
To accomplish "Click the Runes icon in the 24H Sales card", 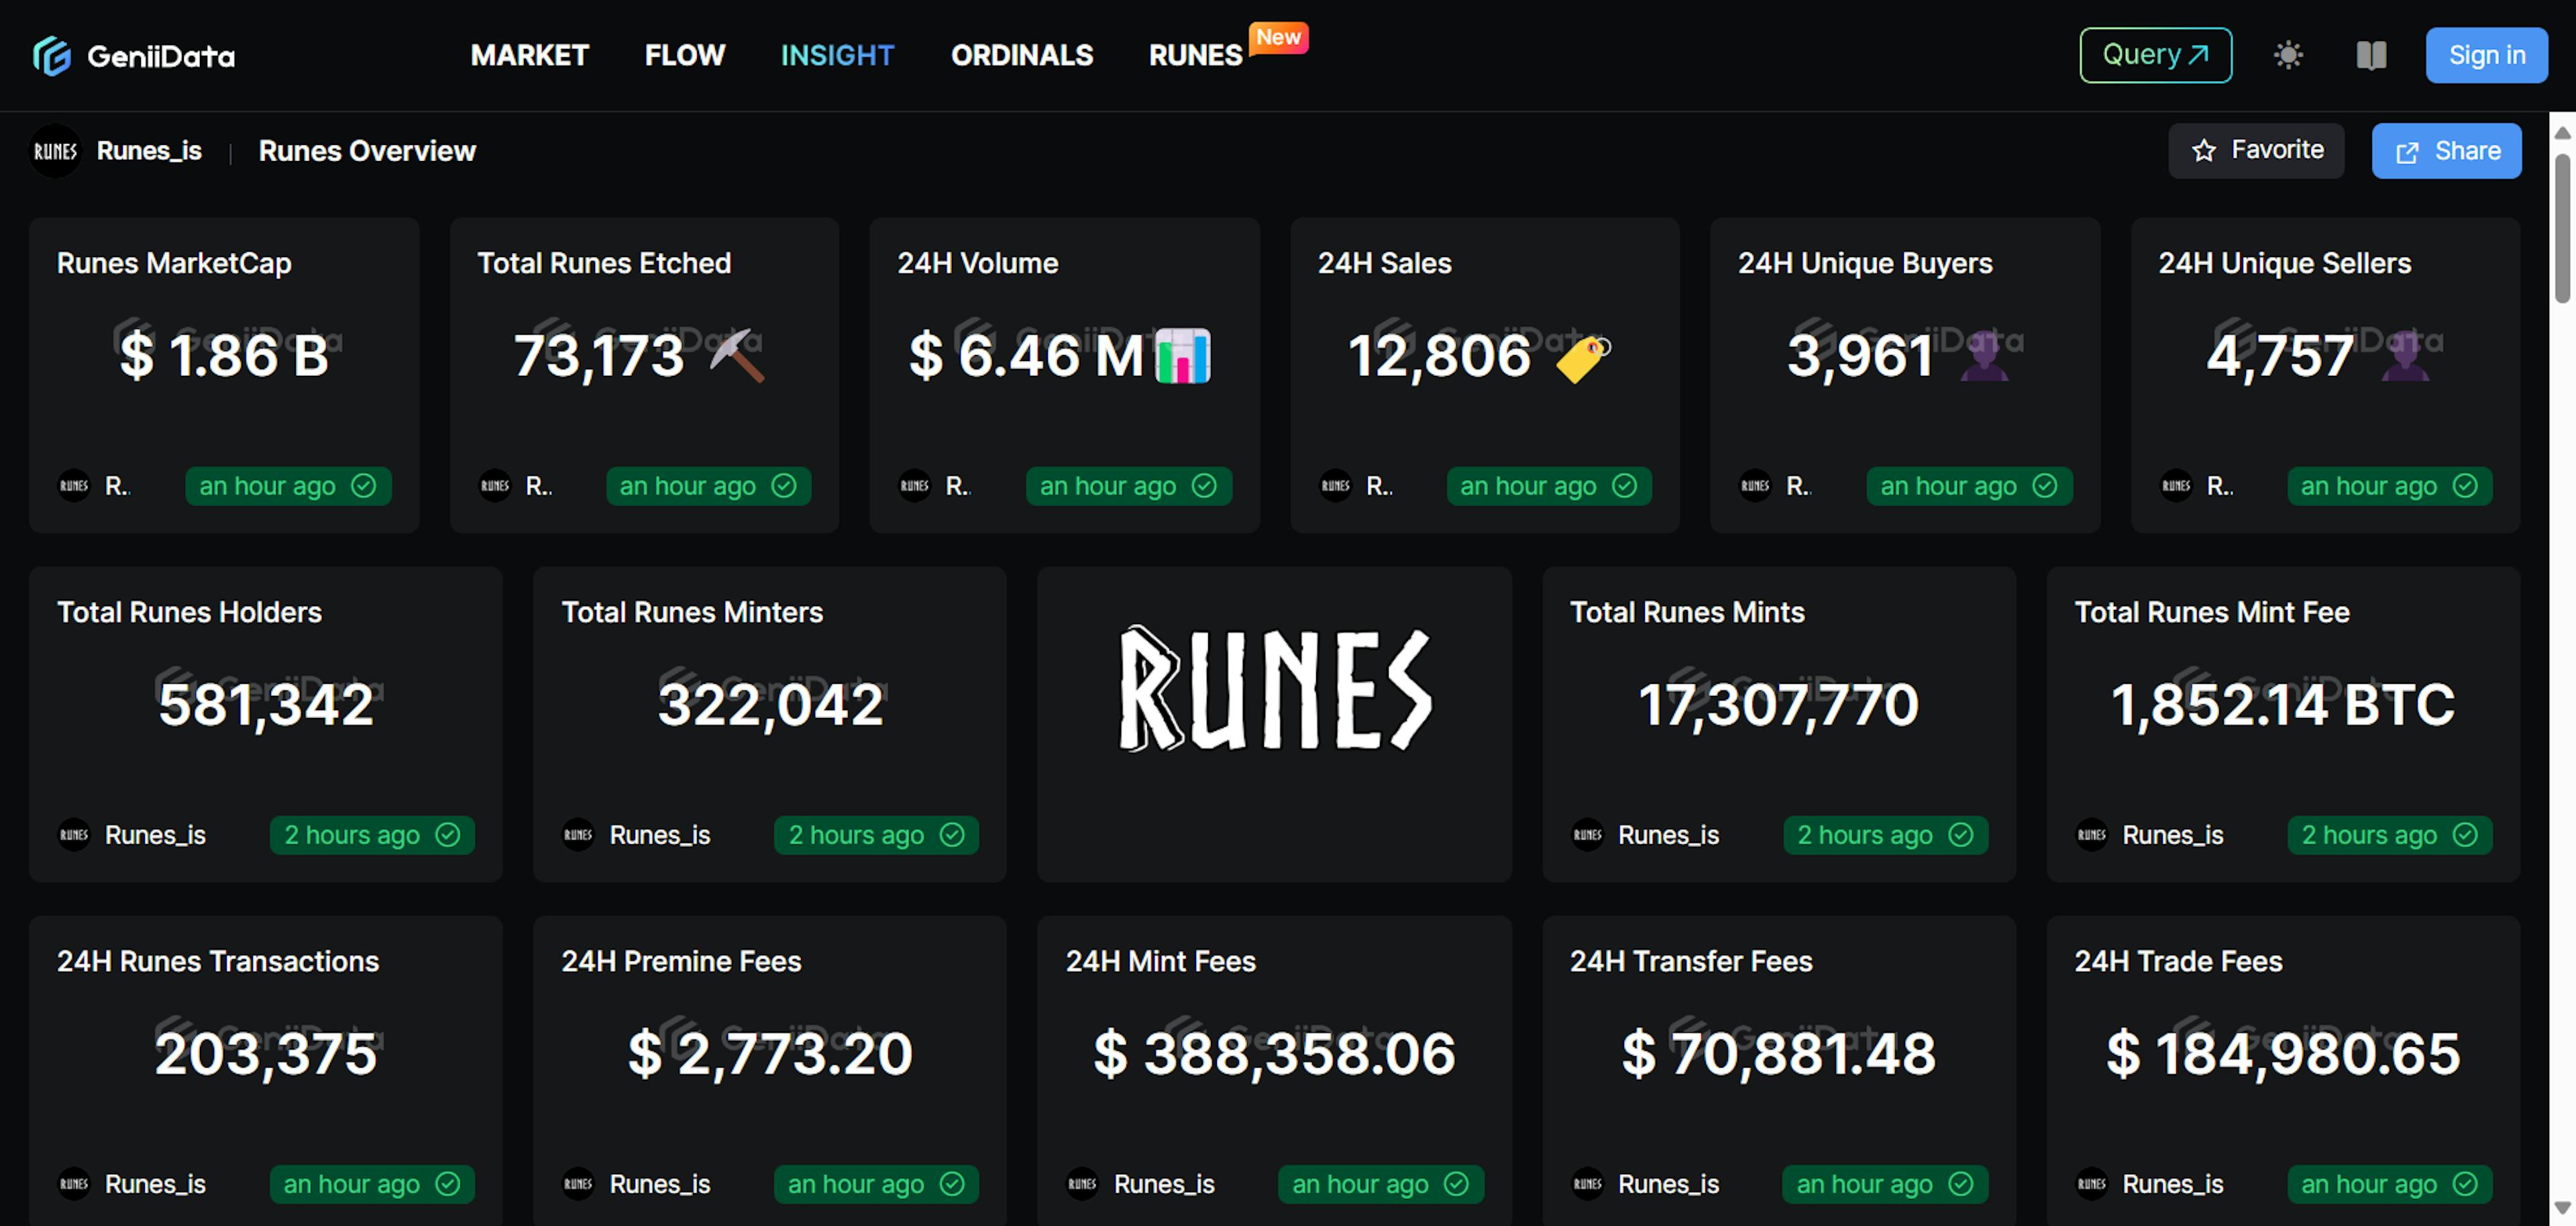I will point(1335,486).
